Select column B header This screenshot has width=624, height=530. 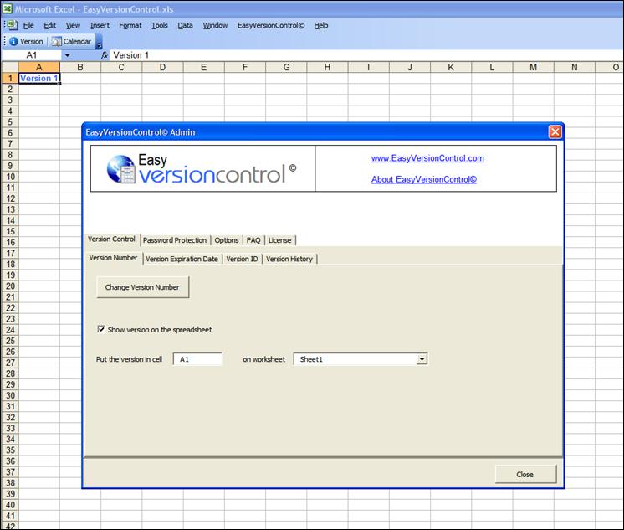tap(80, 67)
